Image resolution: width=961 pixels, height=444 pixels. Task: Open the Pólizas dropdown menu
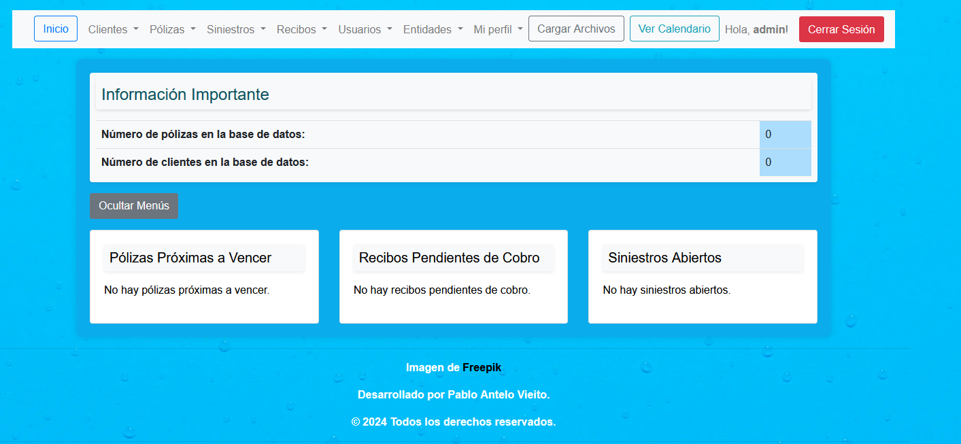pos(172,30)
